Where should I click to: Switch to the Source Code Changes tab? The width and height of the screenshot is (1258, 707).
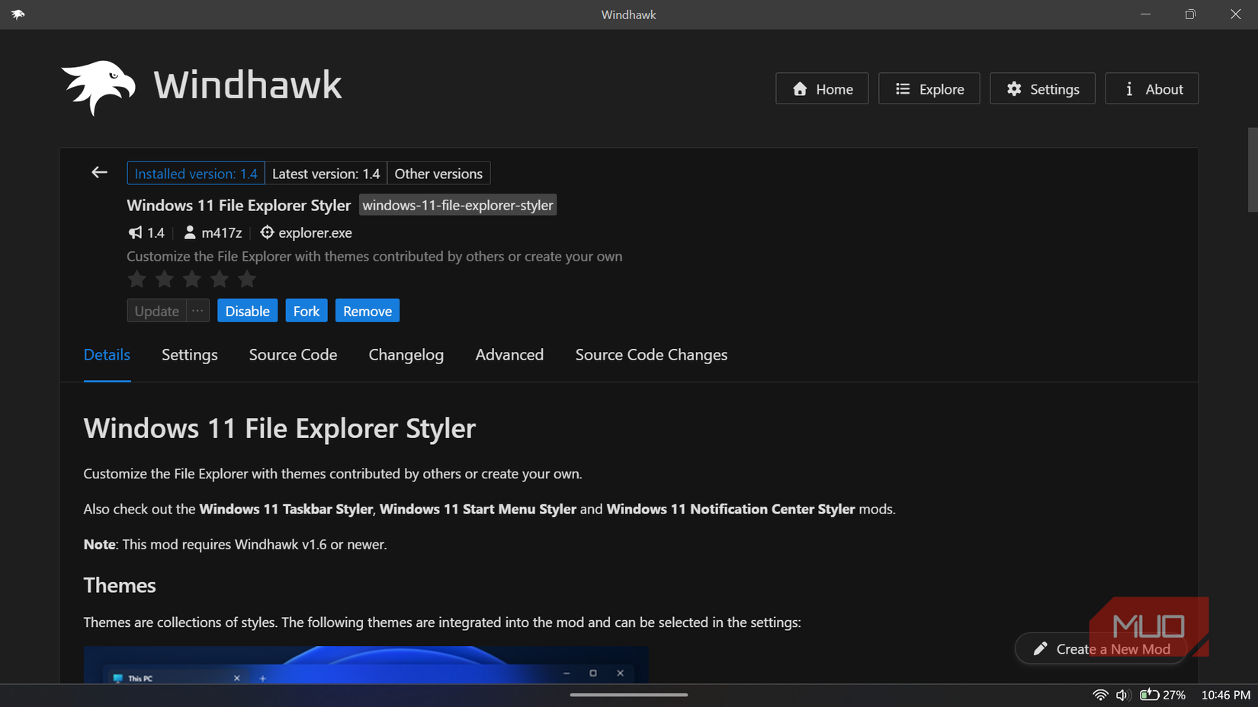(x=651, y=355)
